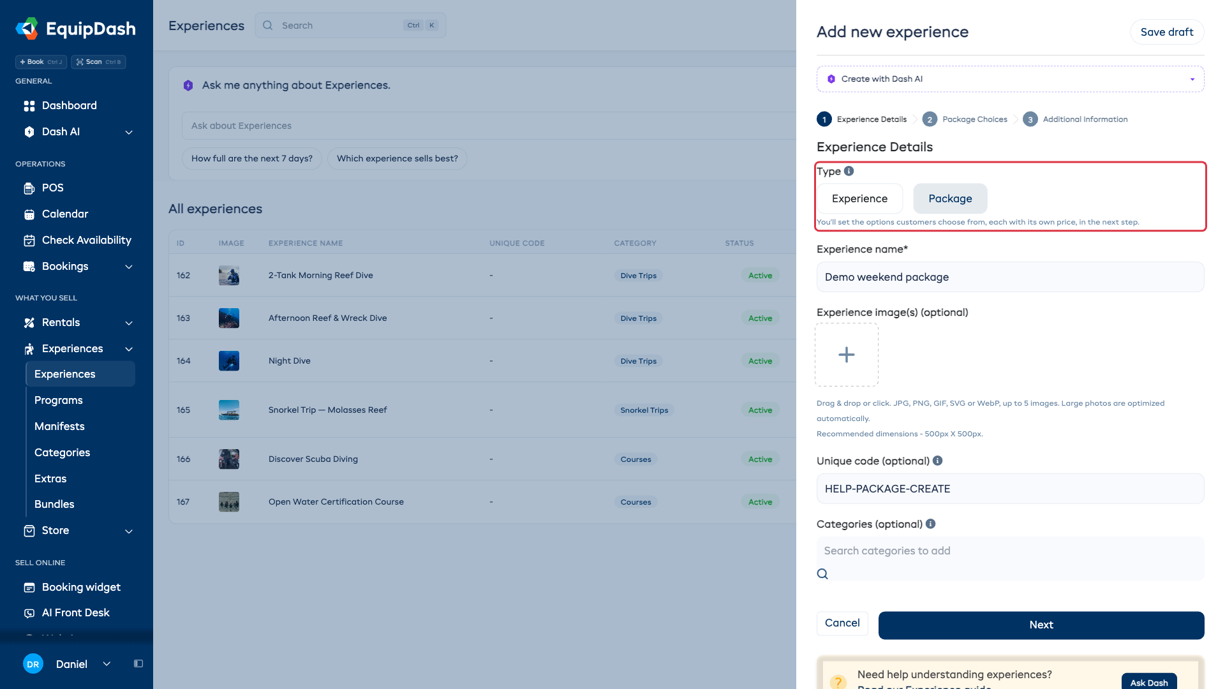Open the Daniel user menu chevron

coord(107,663)
